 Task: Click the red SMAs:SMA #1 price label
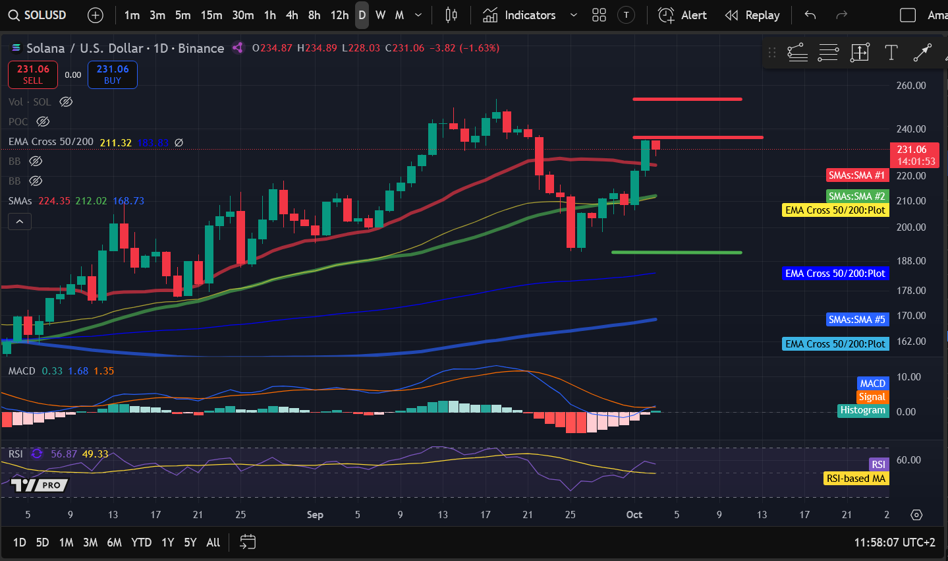857,175
